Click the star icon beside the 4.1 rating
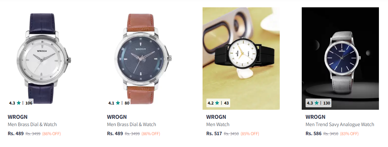Image resolution: width=388 pixels, height=147 pixels. click(118, 103)
